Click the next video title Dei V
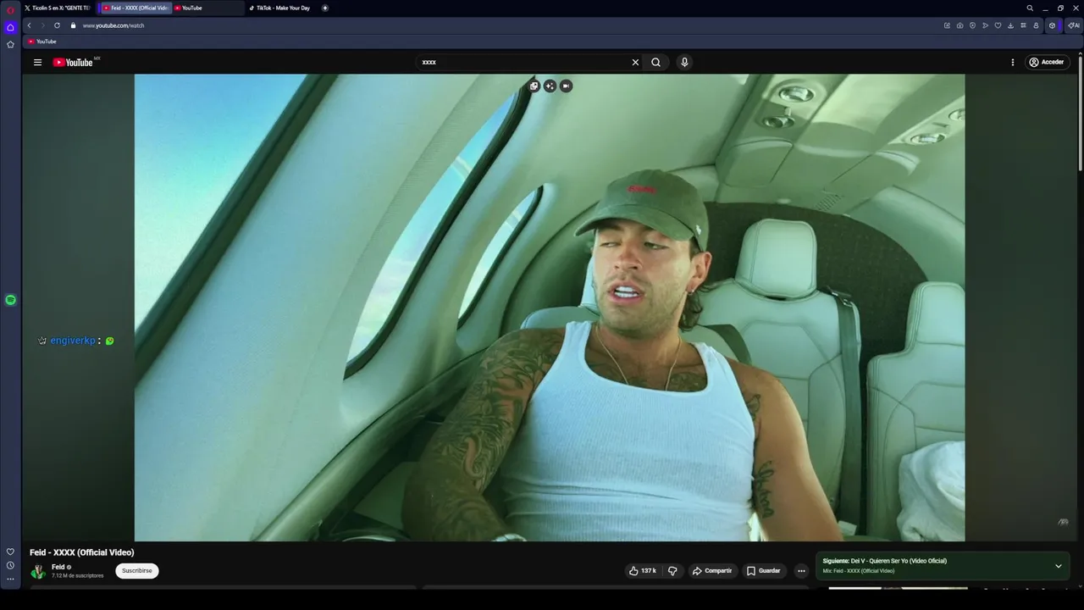Image resolution: width=1084 pixels, height=610 pixels. 899,561
